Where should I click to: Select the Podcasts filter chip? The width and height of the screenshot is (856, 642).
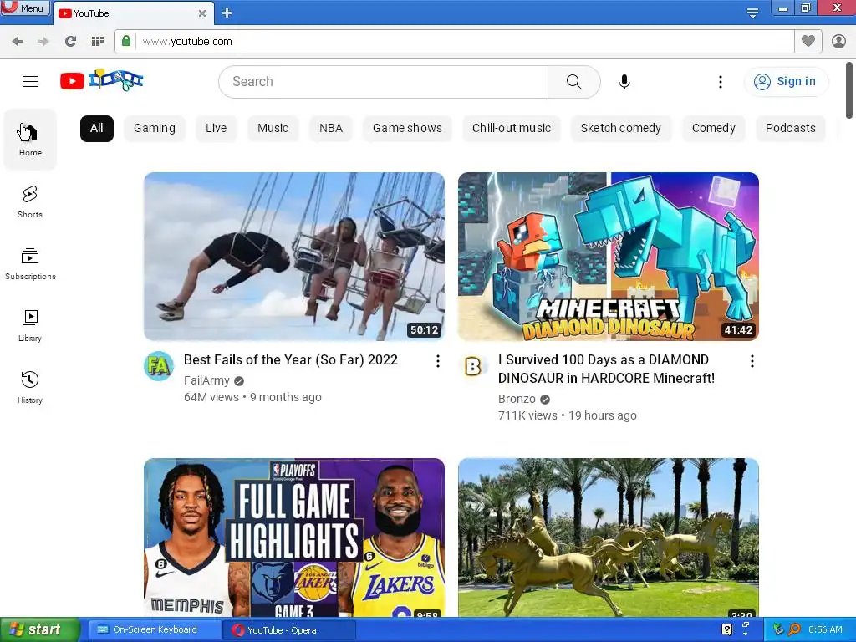791,128
